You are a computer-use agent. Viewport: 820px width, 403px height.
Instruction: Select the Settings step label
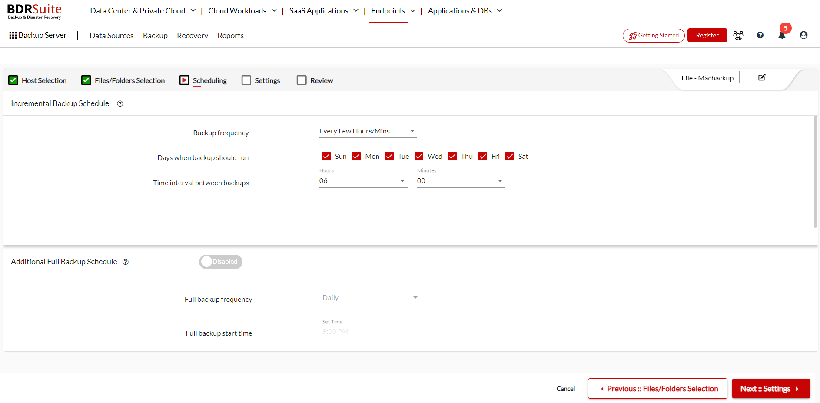pyautogui.click(x=267, y=81)
